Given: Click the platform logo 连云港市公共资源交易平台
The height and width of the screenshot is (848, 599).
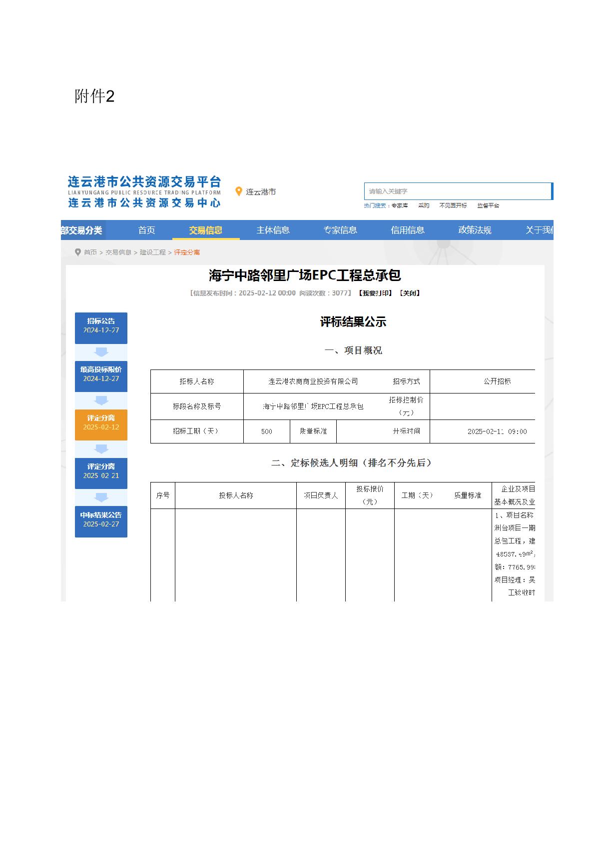Looking at the screenshot, I should click(x=144, y=191).
